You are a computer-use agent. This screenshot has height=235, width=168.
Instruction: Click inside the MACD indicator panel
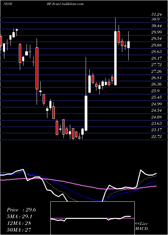(92, 218)
